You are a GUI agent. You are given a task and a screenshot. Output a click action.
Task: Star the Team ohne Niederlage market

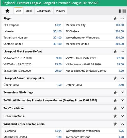[115, 92]
